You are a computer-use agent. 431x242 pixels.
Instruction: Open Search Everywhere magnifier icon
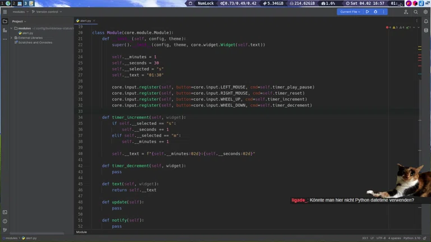pos(416,12)
